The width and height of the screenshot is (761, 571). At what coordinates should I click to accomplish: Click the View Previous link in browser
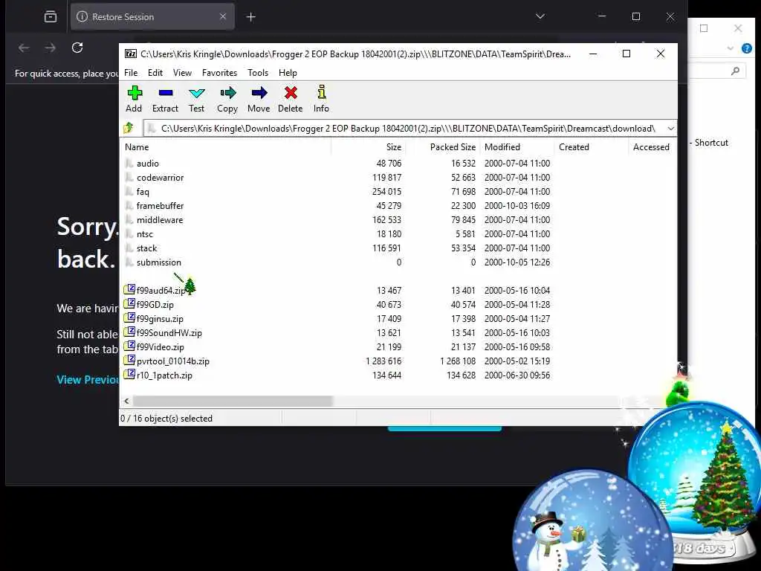[x=88, y=380]
